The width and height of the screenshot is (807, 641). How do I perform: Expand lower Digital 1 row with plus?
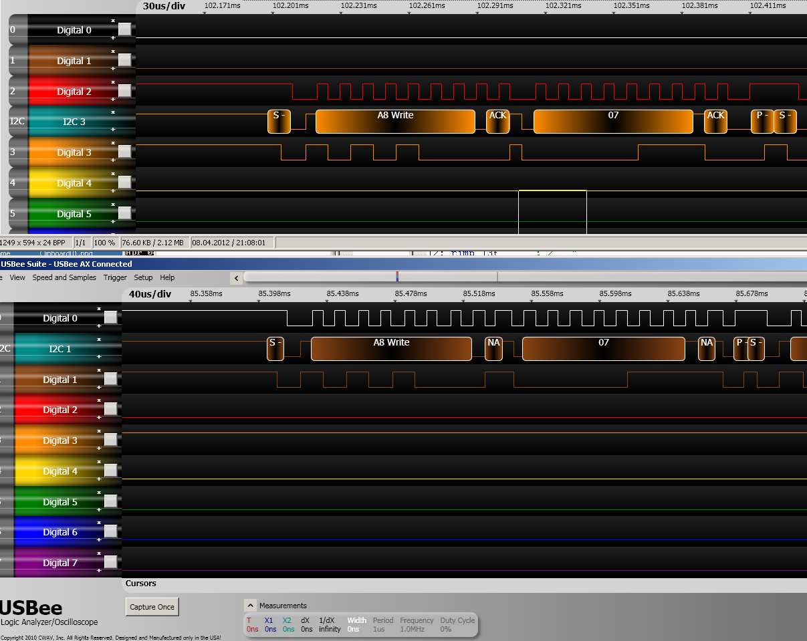pos(99,387)
